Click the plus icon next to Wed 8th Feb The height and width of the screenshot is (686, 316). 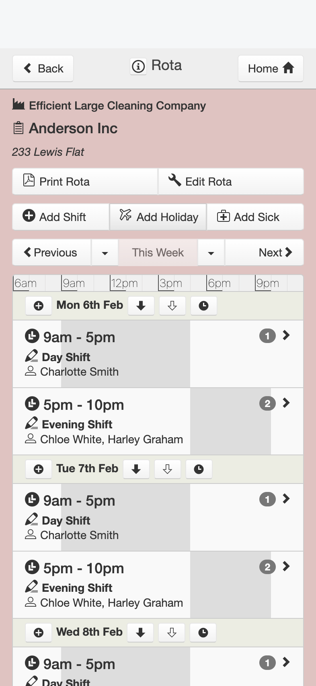39,633
